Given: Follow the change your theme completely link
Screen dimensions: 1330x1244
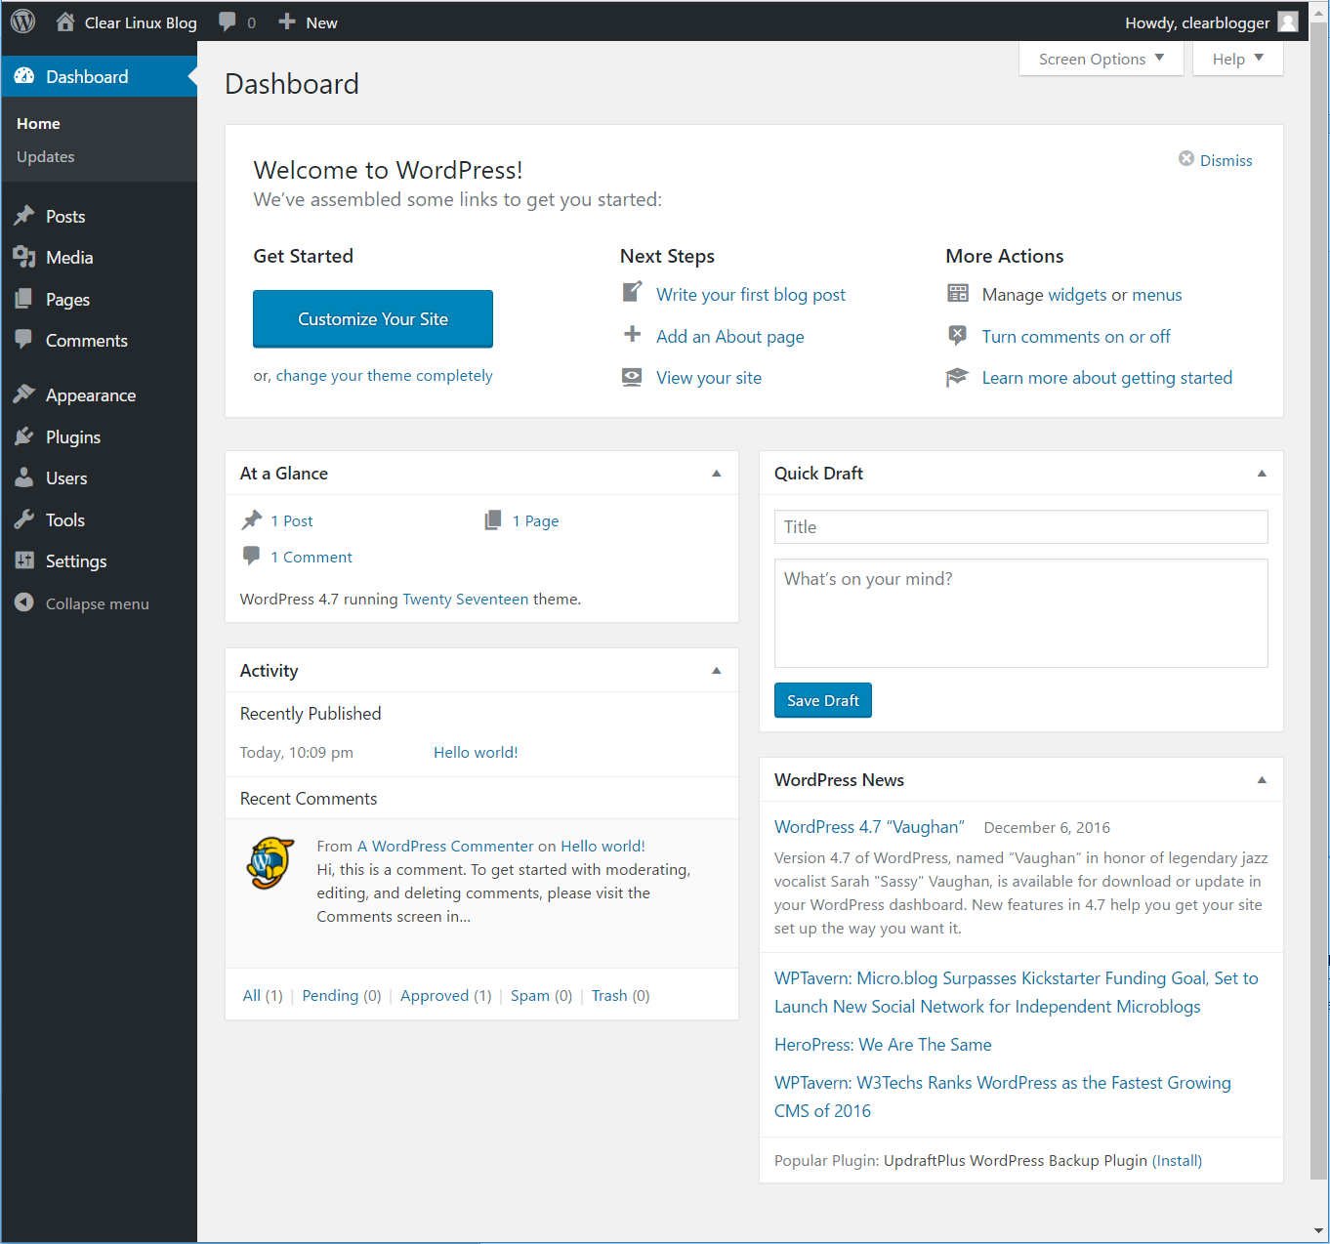Looking at the screenshot, I should point(385,375).
